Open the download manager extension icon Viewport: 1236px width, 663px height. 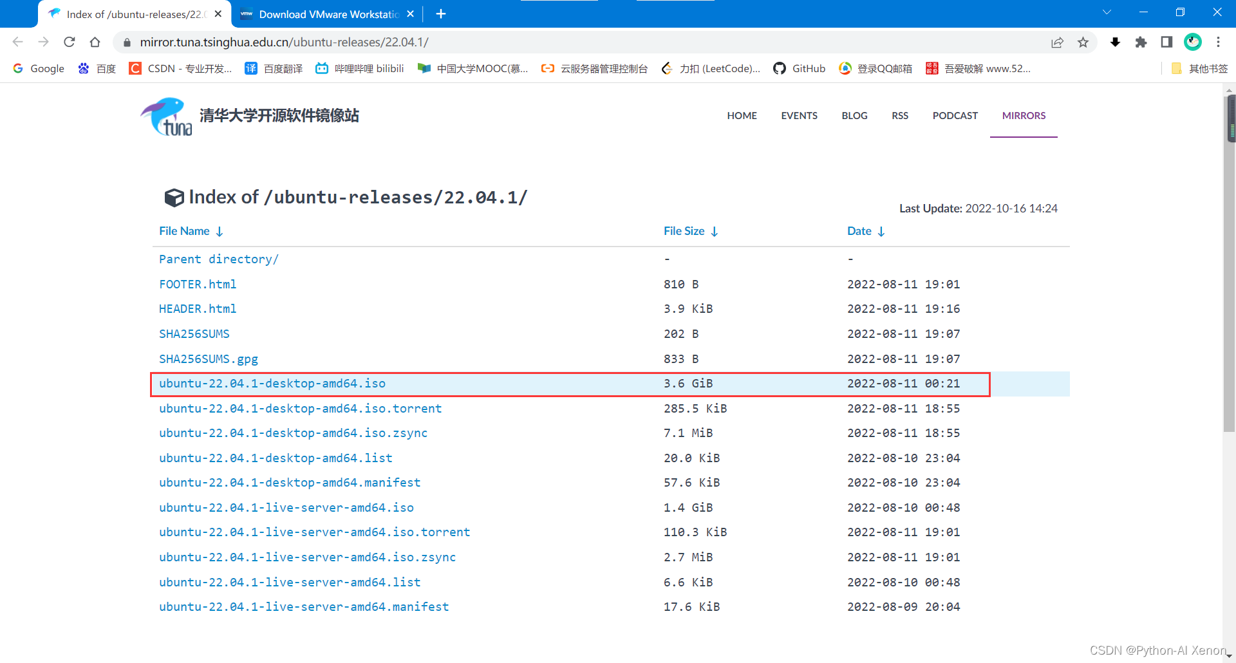coord(1115,42)
